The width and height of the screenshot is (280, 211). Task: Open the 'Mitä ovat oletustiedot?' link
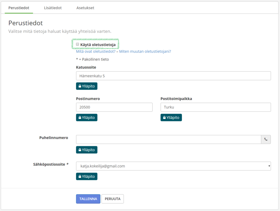pyautogui.click(x=96, y=51)
